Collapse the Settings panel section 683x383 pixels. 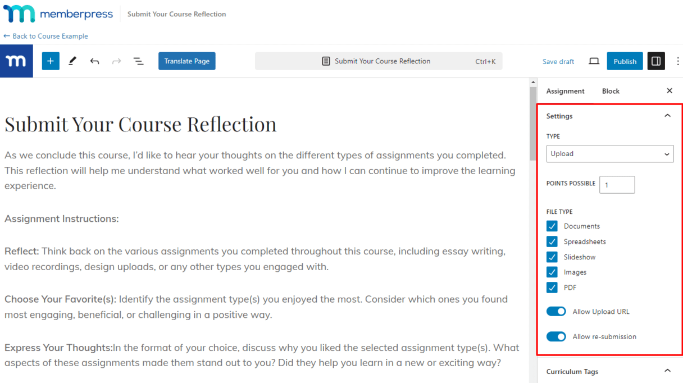667,116
